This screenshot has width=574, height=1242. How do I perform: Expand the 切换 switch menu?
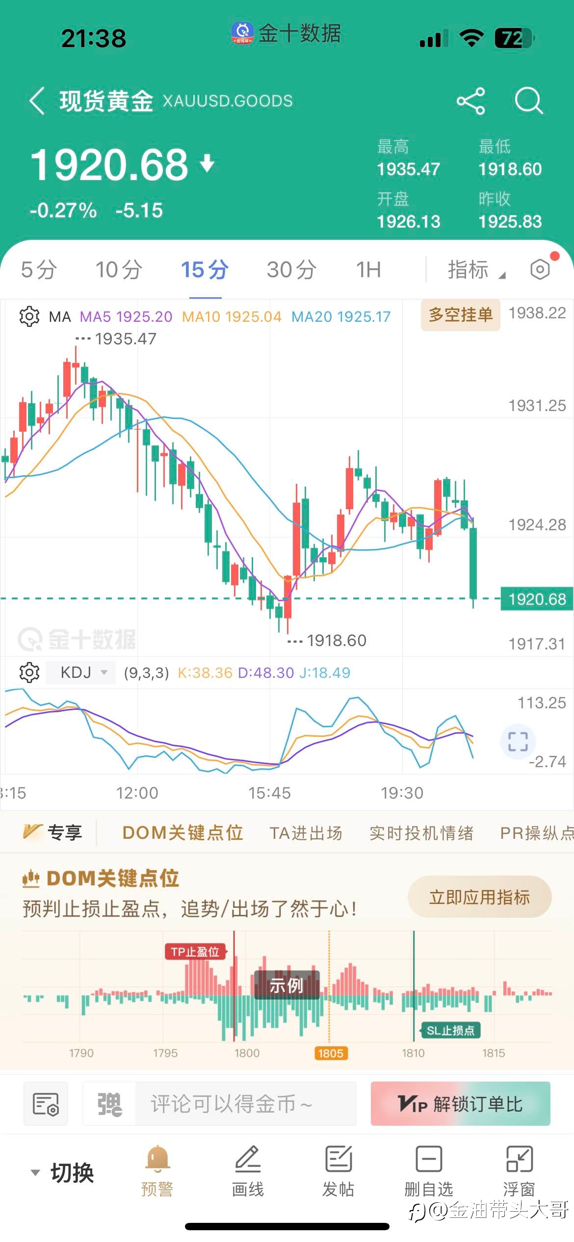pos(62,1173)
